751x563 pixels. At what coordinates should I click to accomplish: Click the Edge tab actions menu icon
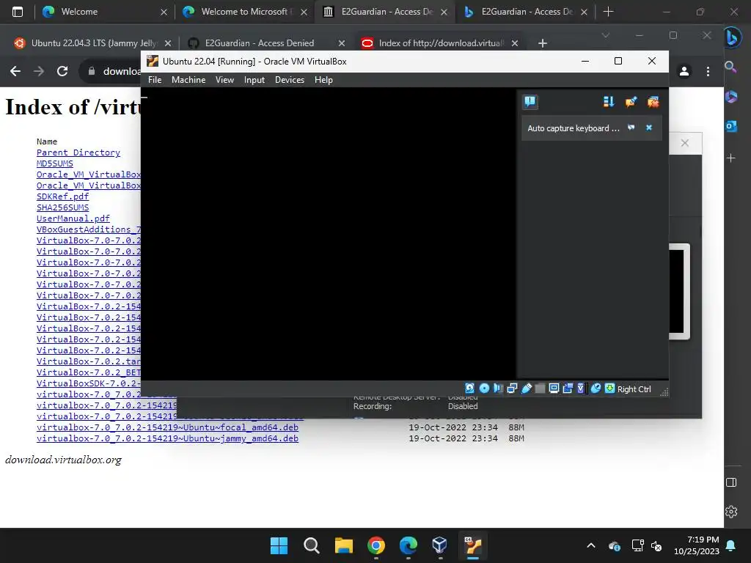click(x=18, y=12)
